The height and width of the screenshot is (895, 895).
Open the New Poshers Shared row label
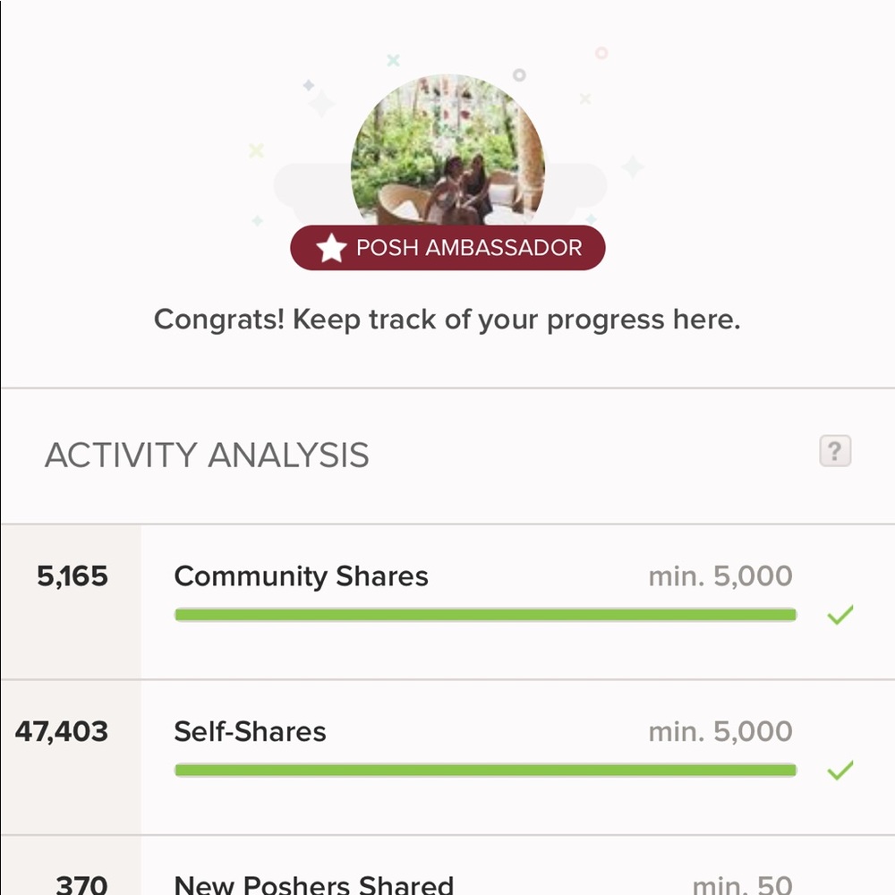[314, 884]
